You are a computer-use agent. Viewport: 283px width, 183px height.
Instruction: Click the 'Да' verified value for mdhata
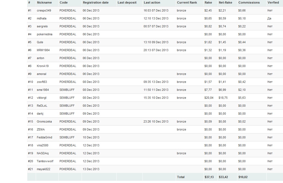tap(269, 18)
